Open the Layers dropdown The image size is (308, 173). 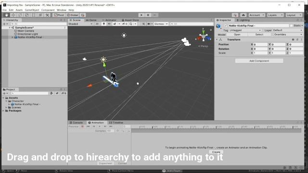click(275, 15)
